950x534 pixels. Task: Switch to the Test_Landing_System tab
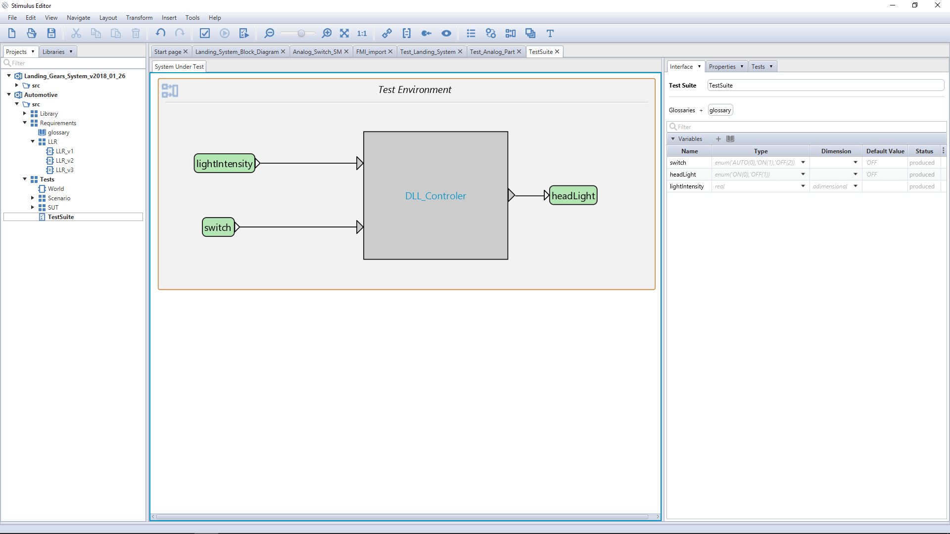(427, 52)
